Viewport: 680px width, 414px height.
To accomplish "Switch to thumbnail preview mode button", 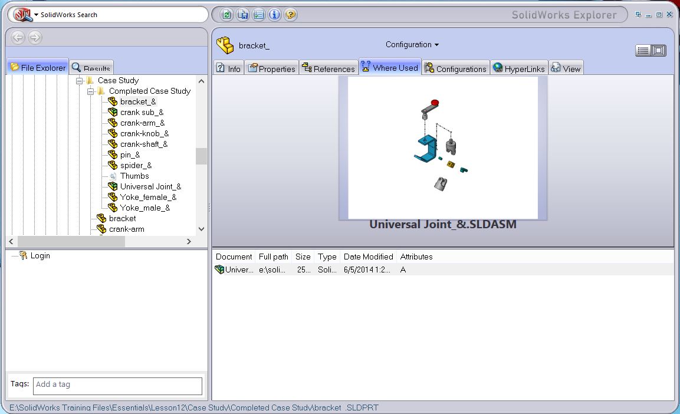I will [x=658, y=51].
